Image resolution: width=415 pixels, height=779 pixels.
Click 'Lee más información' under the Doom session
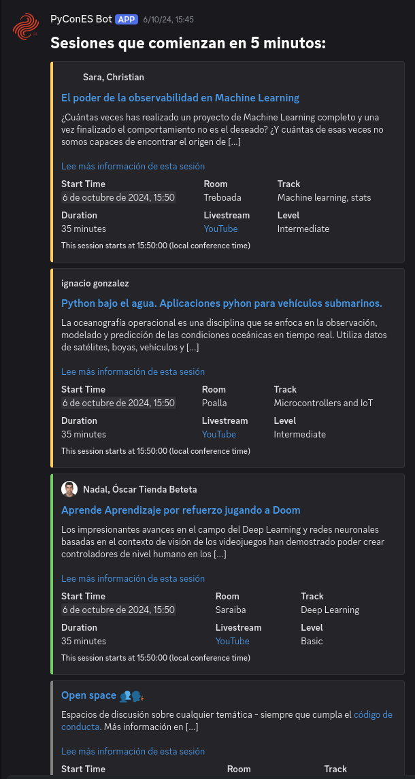point(133,578)
